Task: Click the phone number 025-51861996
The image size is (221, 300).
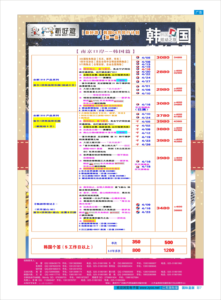Action: coord(100,264)
